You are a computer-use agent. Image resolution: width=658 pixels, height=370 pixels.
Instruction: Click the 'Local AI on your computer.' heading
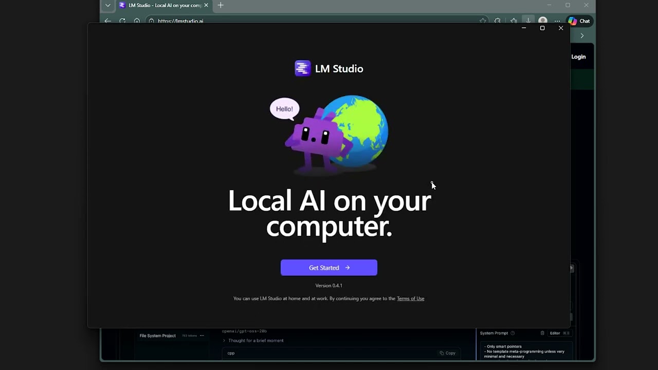tap(329, 213)
